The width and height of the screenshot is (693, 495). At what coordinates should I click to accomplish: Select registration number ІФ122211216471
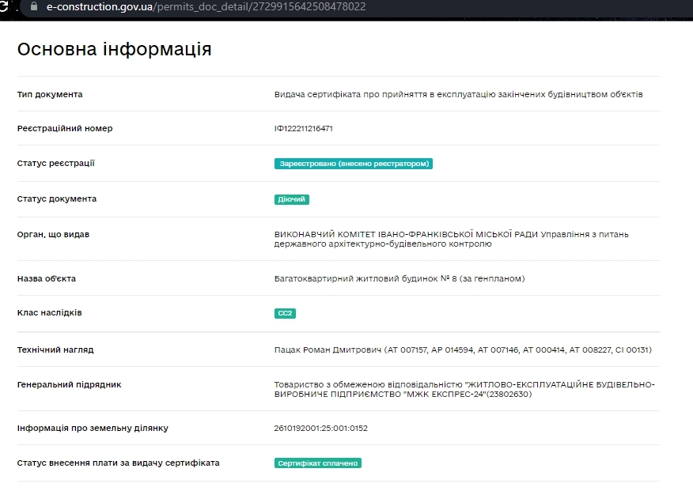coord(304,129)
